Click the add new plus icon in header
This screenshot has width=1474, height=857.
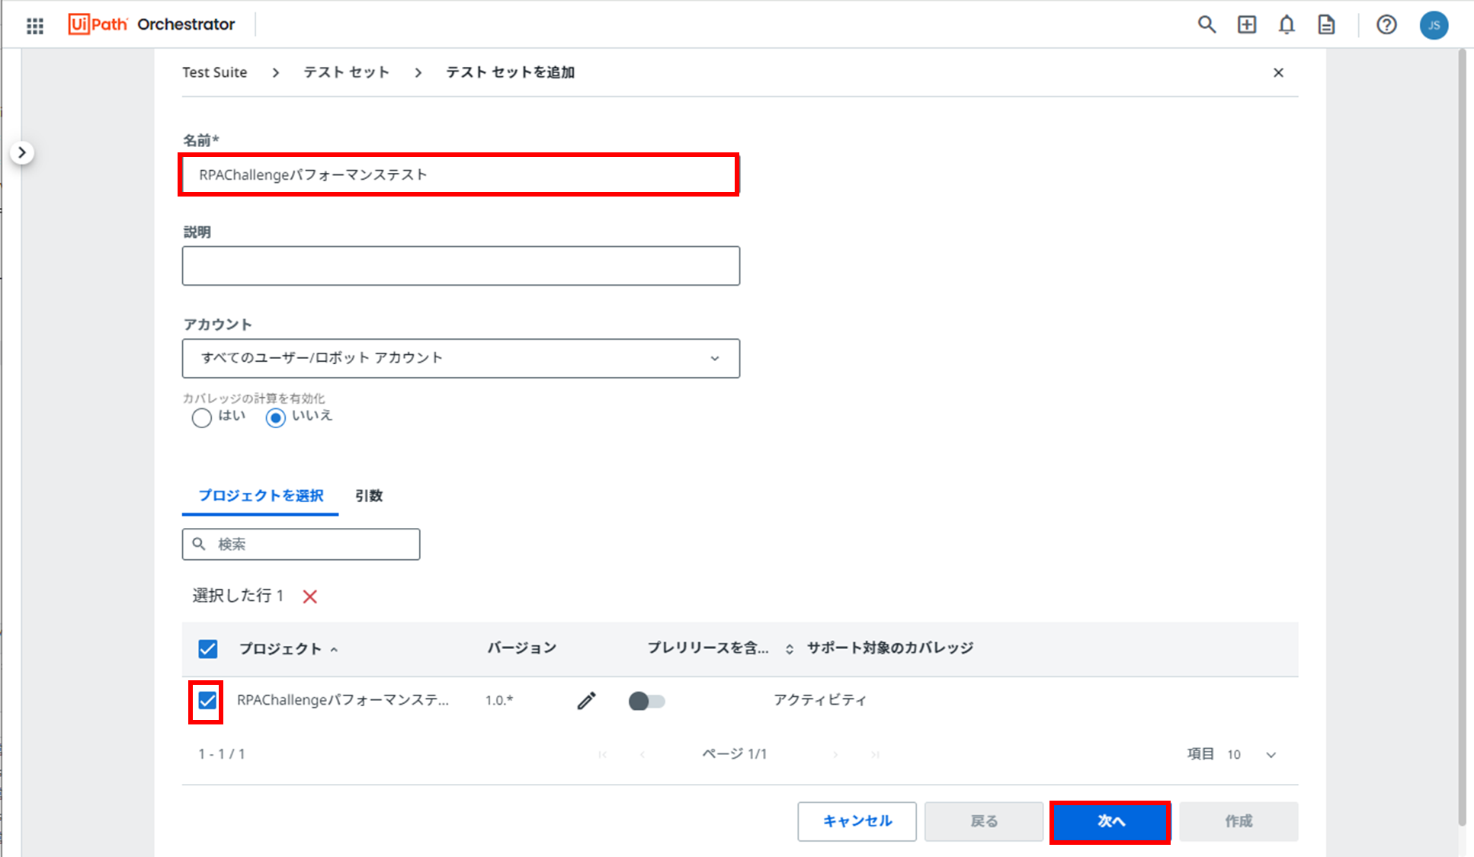(1246, 24)
